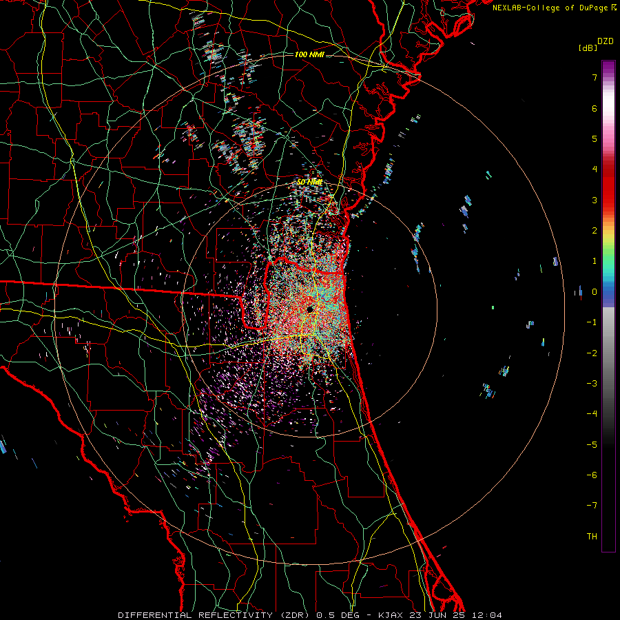Click the KJAX station identifier in the caption
This screenshot has width=620, height=620.
[391, 615]
